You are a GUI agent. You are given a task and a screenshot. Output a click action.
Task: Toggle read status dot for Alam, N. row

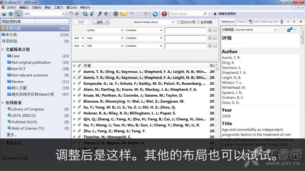pos(74,89)
